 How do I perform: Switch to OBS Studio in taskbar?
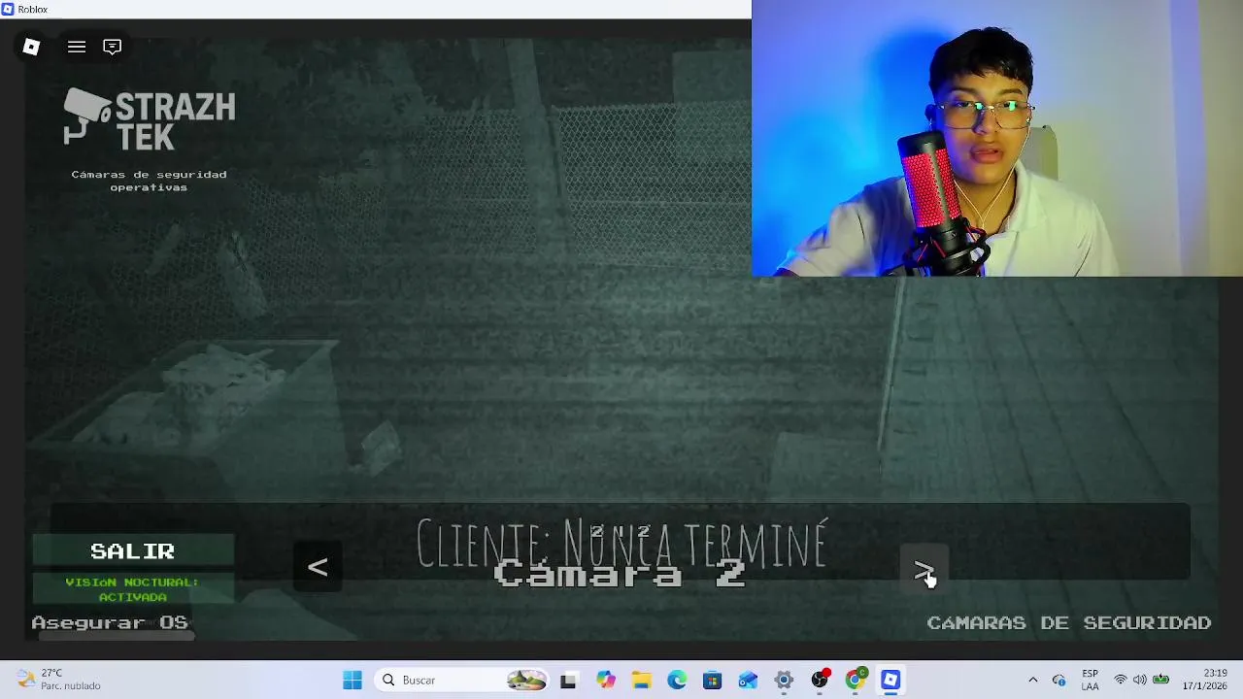pyautogui.click(x=820, y=681)
